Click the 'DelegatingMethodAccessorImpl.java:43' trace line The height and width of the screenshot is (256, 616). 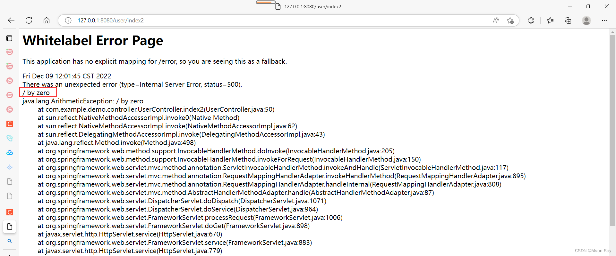(x=181, y=134)
